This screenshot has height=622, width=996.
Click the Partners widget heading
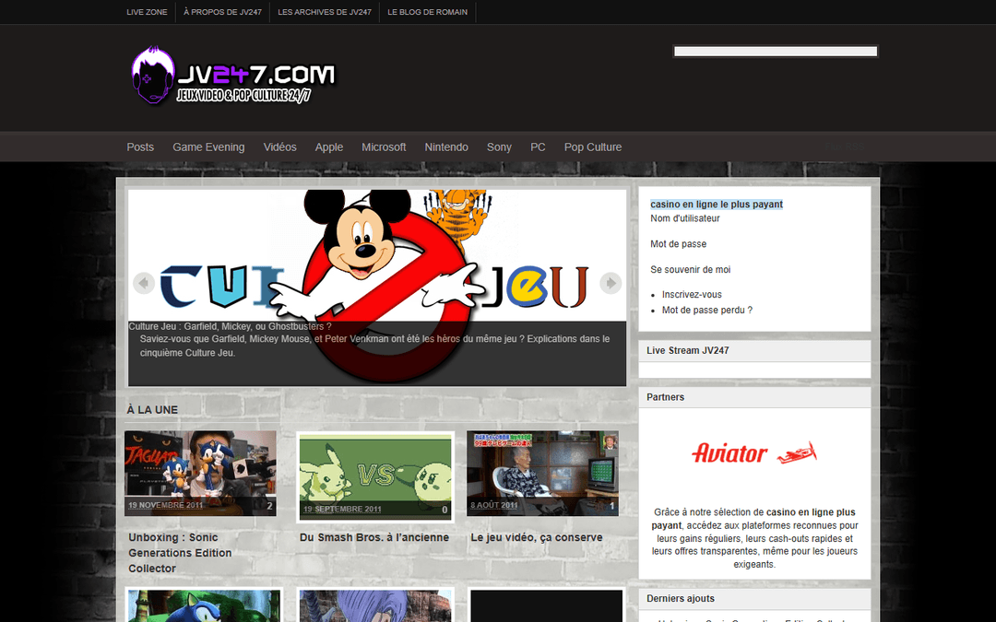tap(666, 397)
